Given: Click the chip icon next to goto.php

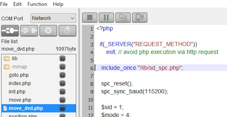Looking at the screenshot, I should click(x=62, y=75).
